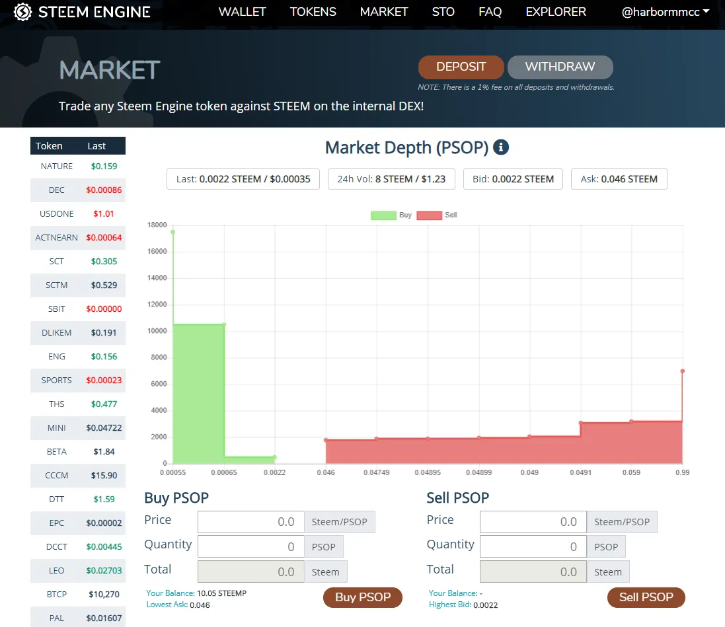The image size is (725, 627).
Task: Select the MINI token row
Action: point(78,428)
